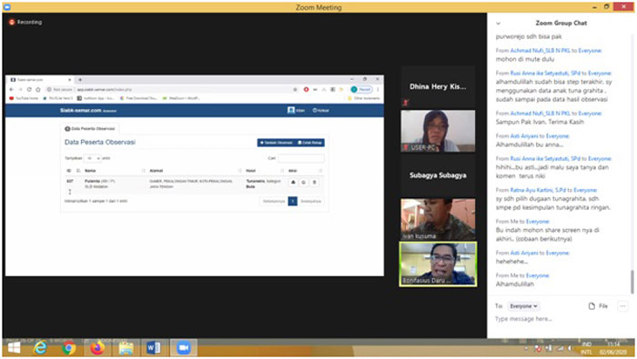Open Google Chrome from taskbar
The image size is (637, 359).
[68, 348]
